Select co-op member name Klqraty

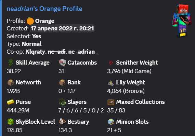pyautogui.click(x=35, y=52)
